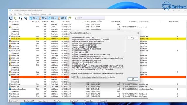Viewport: 187px width, 105px height.
Task: Click the resolve addresses window icon
Action: click(21, 18)
